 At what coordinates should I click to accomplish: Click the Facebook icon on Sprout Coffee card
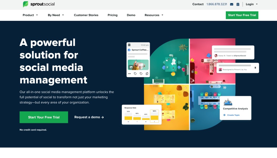(x=129, y=50)
